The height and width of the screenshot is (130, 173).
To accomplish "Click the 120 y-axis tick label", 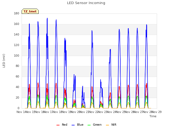I will [16, 45].
